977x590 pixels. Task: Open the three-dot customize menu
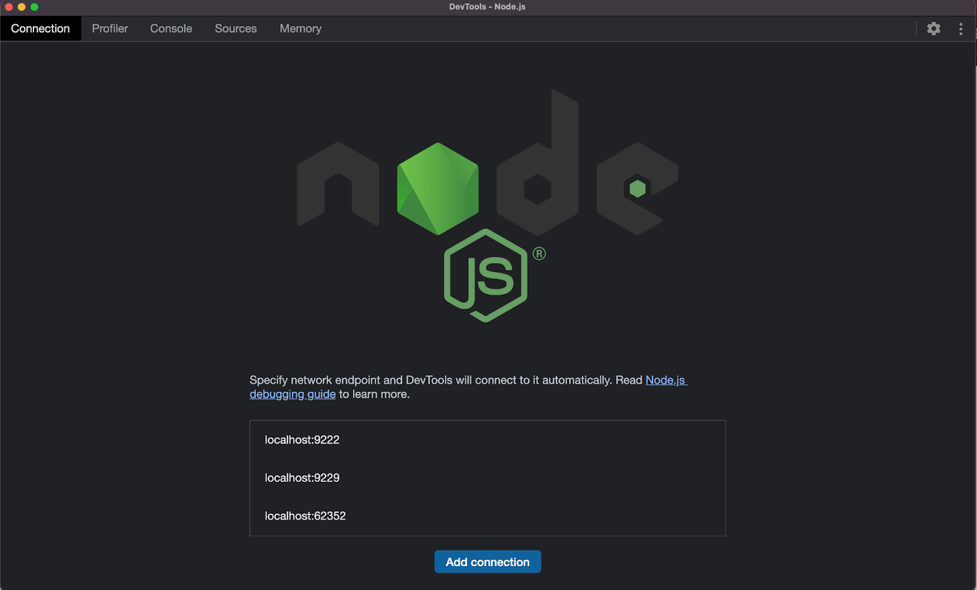pos(961,29)
